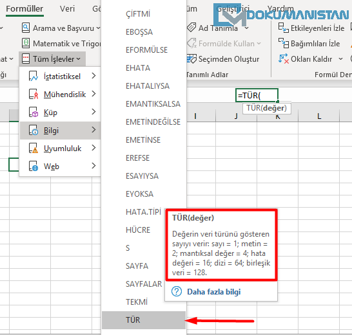Expand the Bilgi submenu chevron

point(94,130)
